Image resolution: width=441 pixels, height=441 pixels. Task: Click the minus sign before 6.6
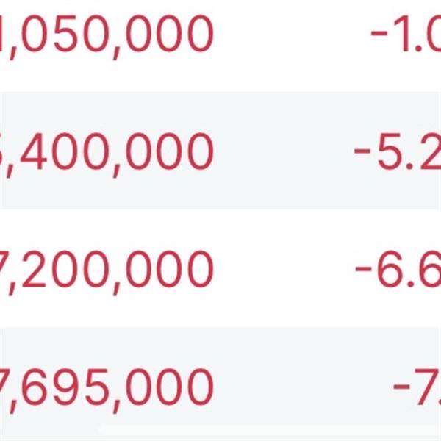(x=364, y=270)
